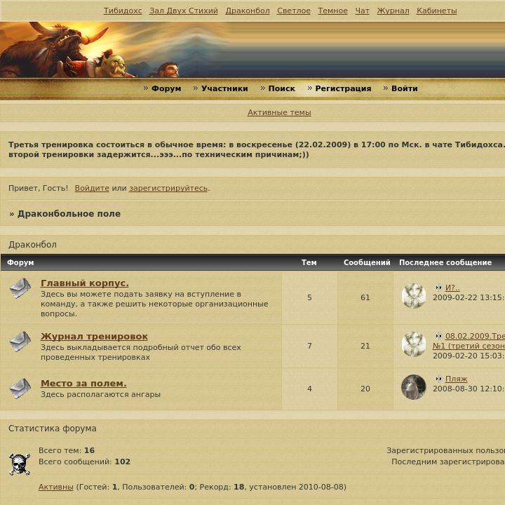Open the Главный корпус forum
Screen dimensions: 505x505
pos(85,283)
